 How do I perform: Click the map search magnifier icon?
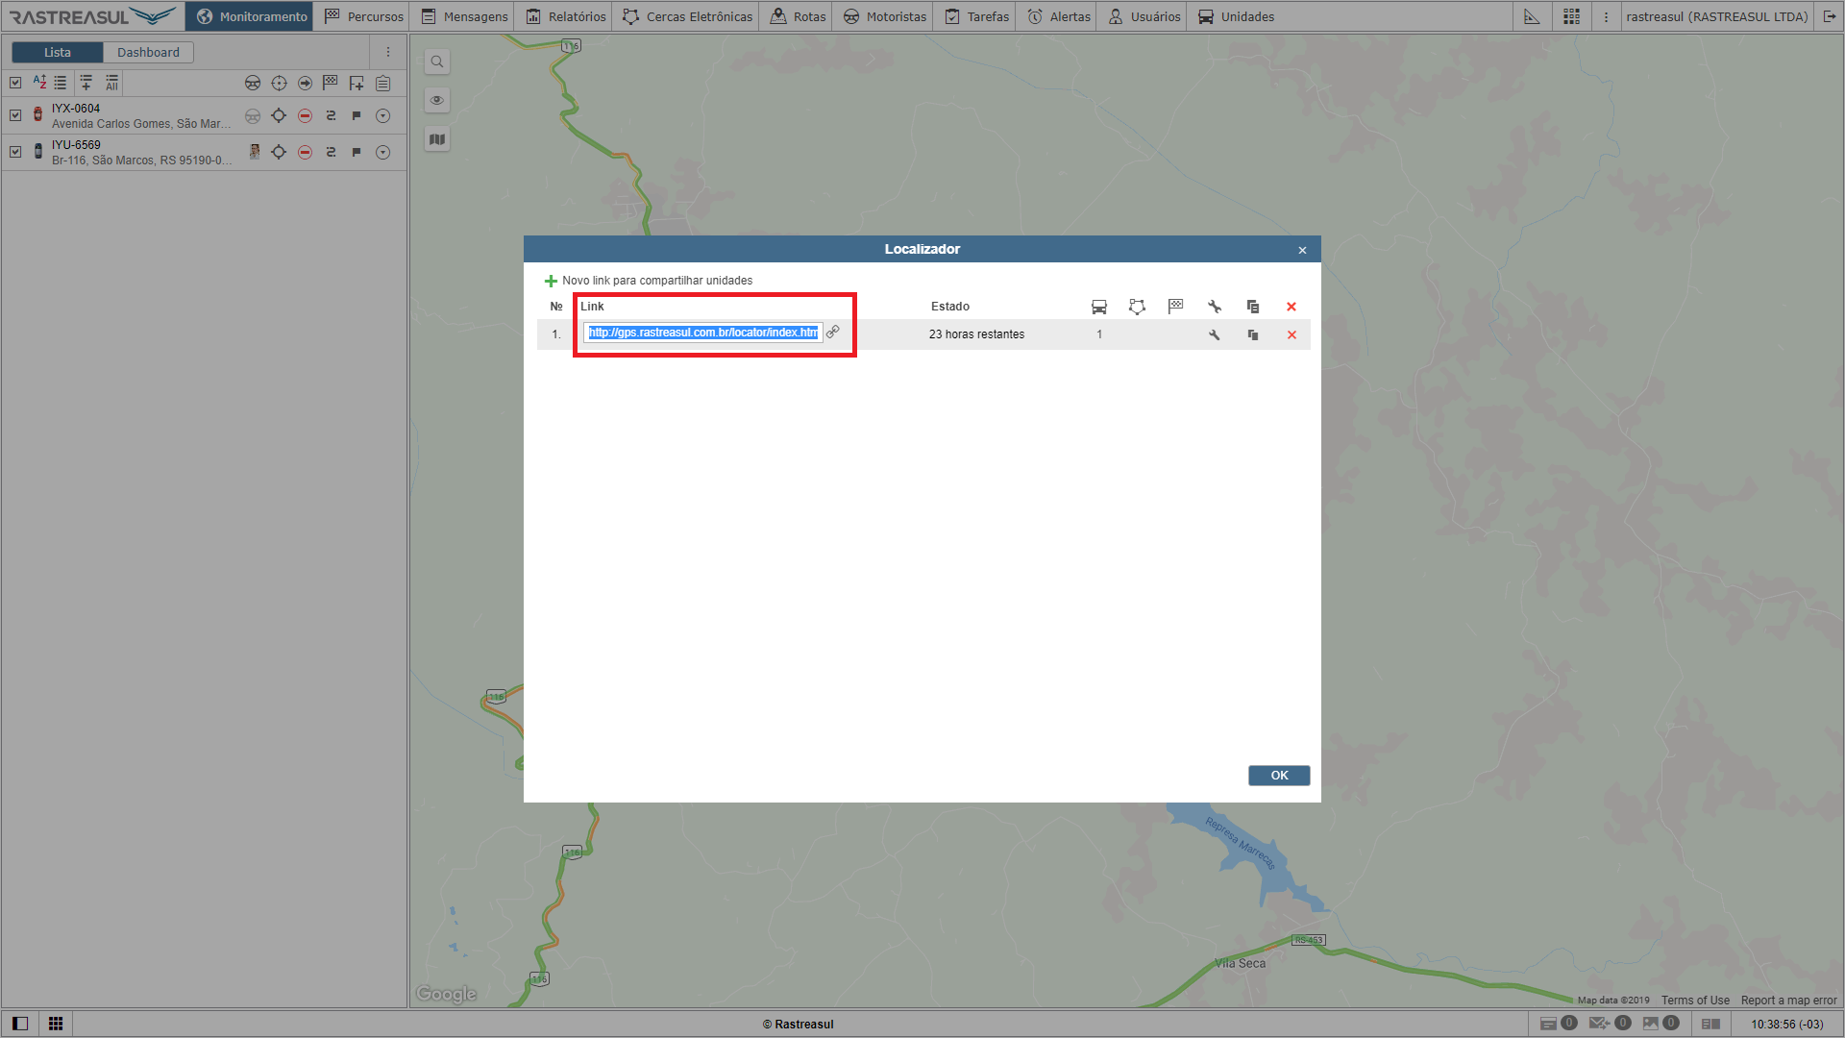pyautogui.click(x=437, y=62)
